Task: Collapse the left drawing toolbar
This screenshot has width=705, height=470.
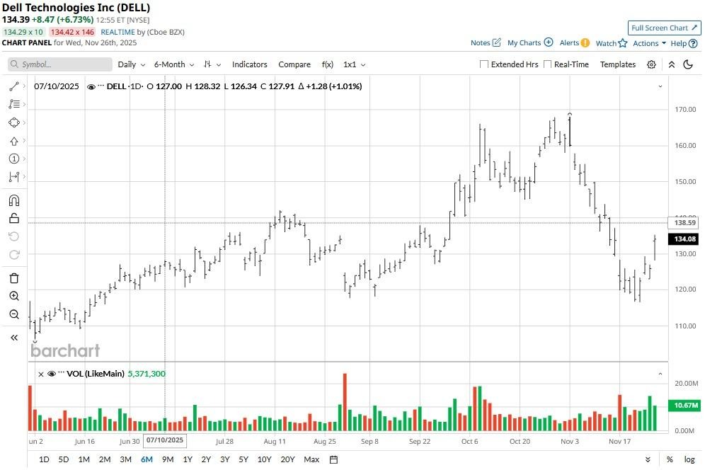Action: [14, 338]
